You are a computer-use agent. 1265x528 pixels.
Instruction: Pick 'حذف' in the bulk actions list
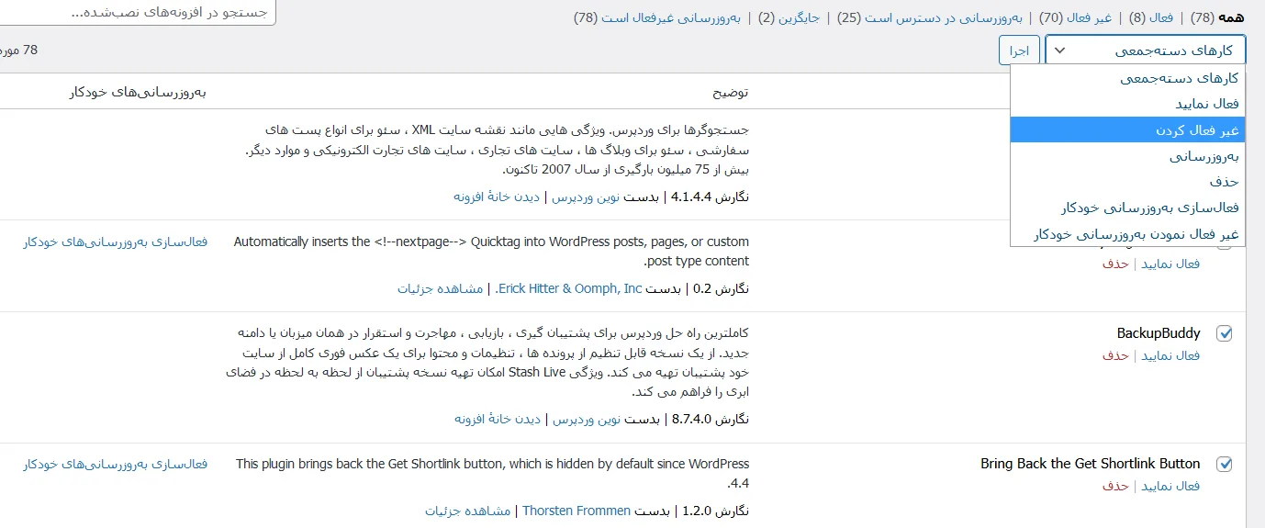tap(1128, 182)
